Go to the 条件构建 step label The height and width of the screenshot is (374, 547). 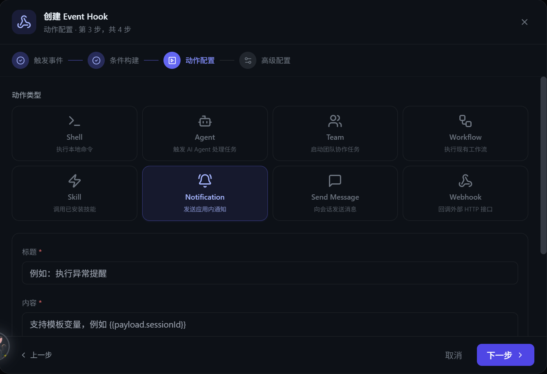[124, 60]
